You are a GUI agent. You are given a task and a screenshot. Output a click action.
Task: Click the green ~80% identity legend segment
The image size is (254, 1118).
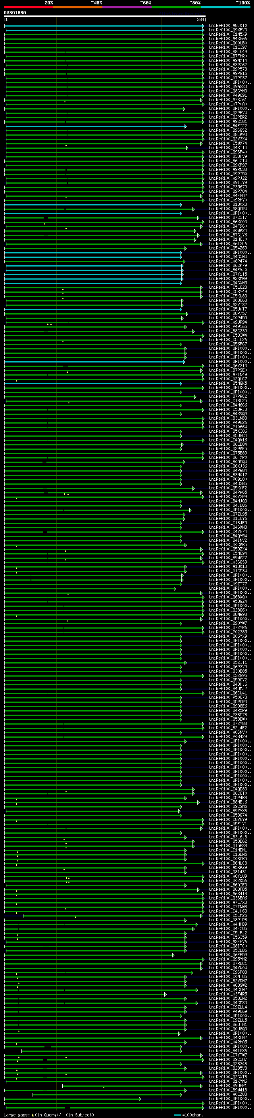pyautogui.click(x=176, y=7)
